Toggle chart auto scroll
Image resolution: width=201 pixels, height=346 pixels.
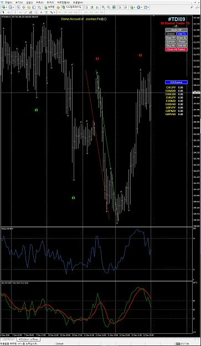point(120,7)
